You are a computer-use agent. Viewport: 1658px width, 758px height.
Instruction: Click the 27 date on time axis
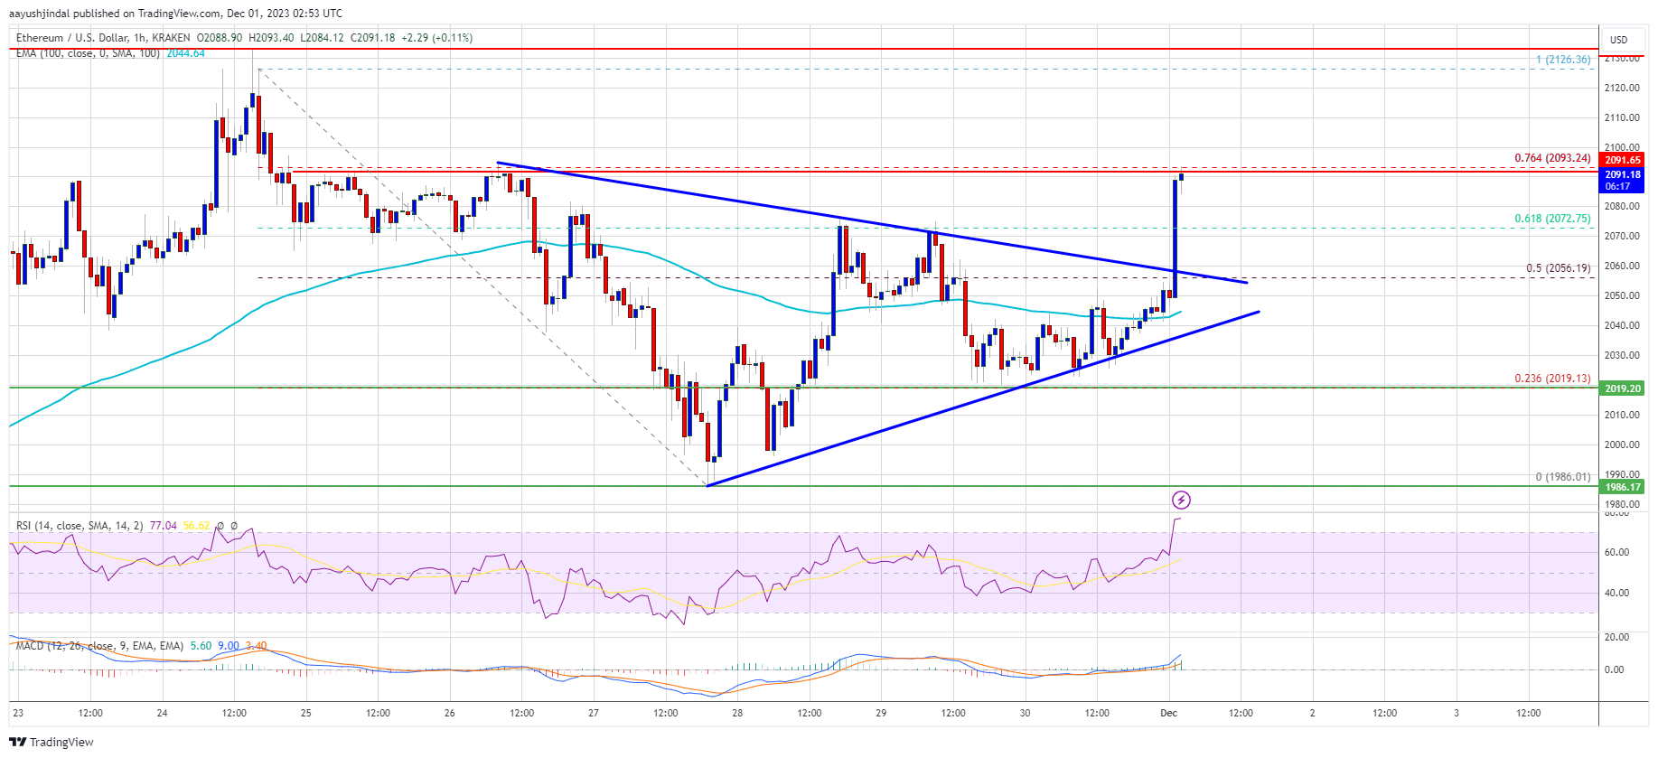tap(594, 713)
